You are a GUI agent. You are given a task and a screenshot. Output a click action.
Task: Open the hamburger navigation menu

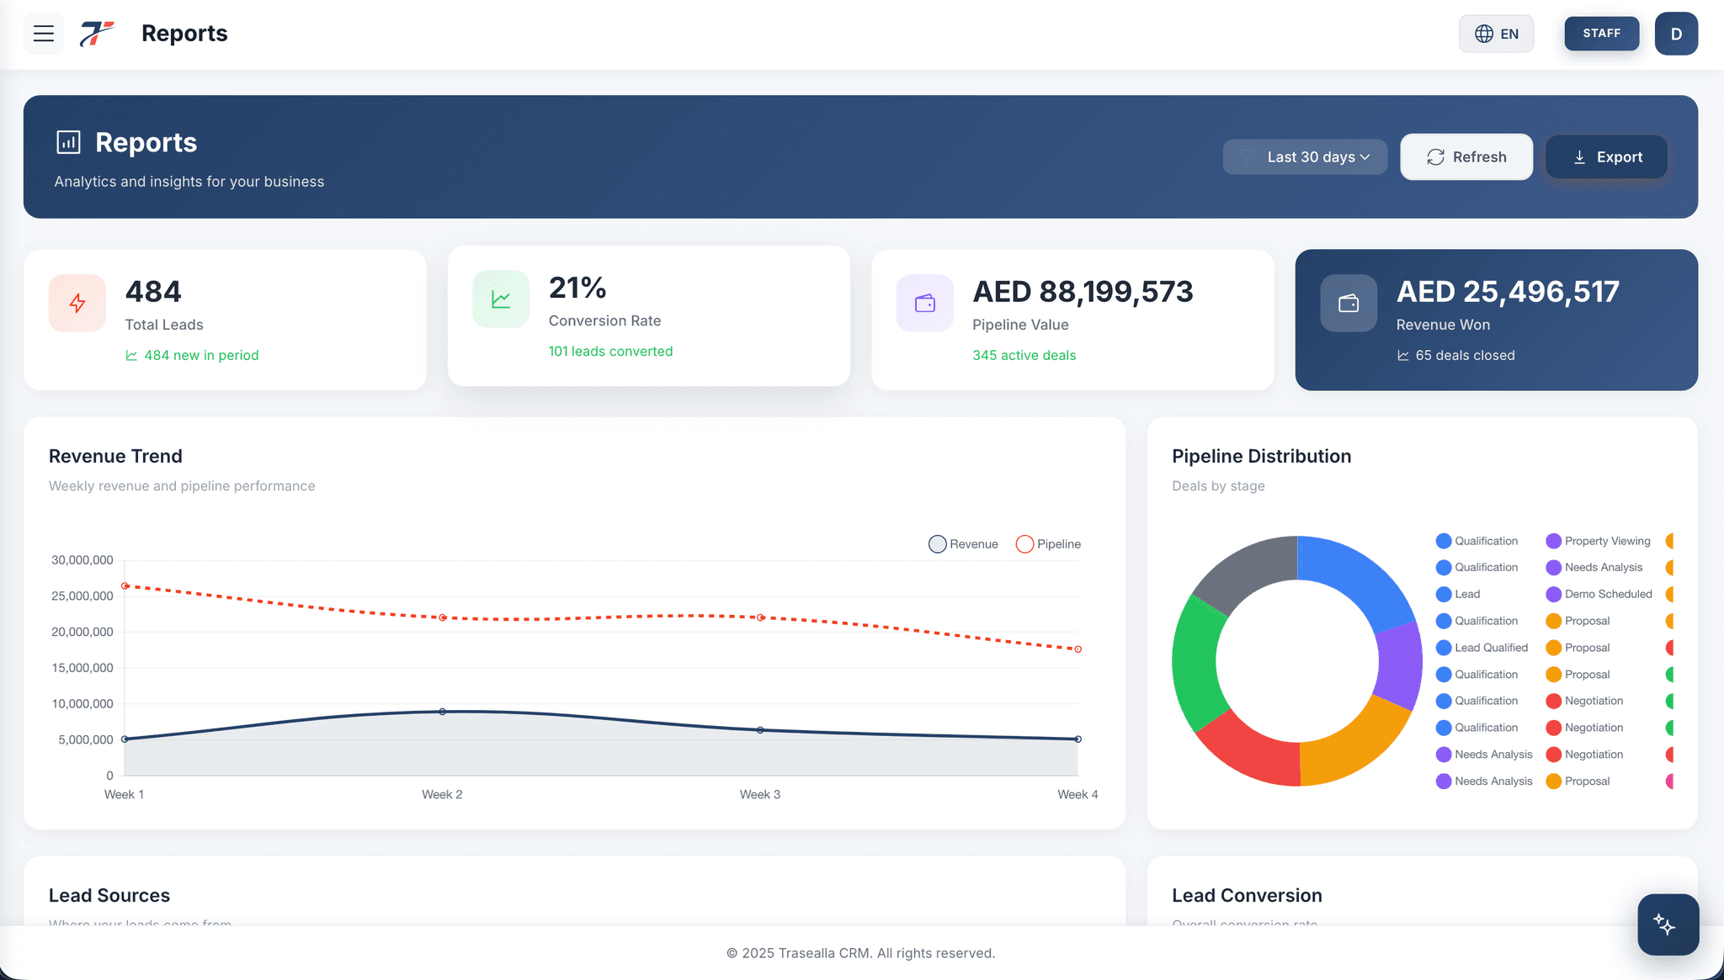43,34
